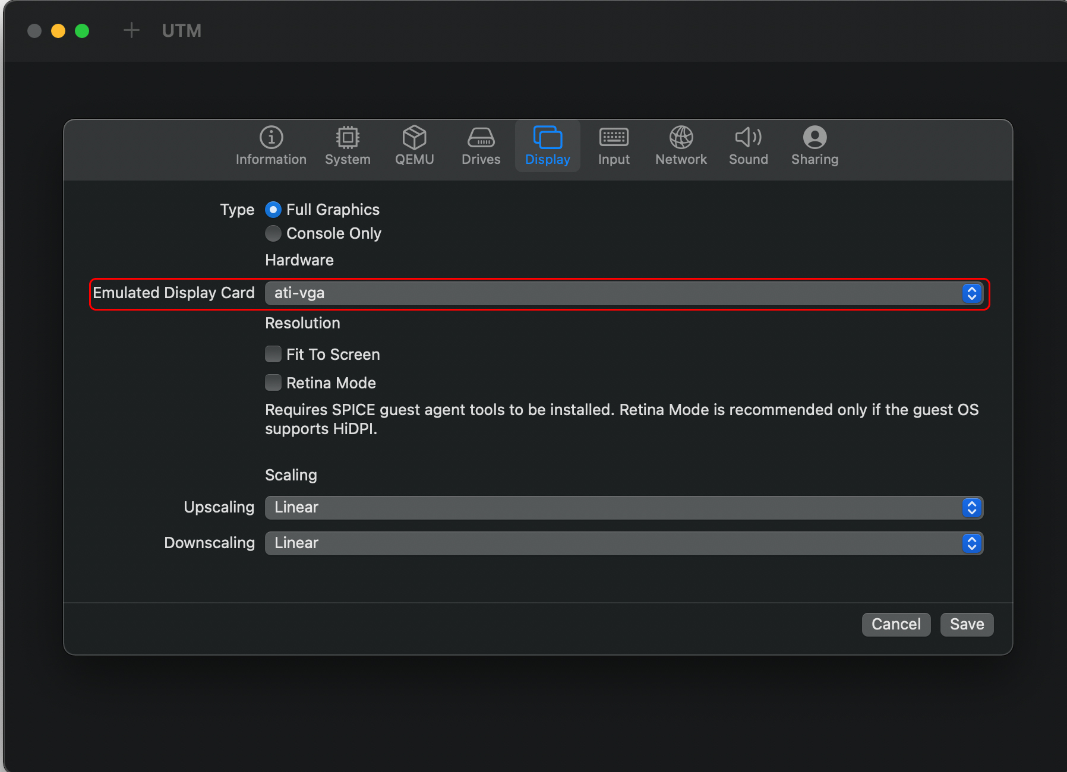Open the Emulated Display Card dropdown
Screen dimensions: 1067x772
(x=624, y=293)
